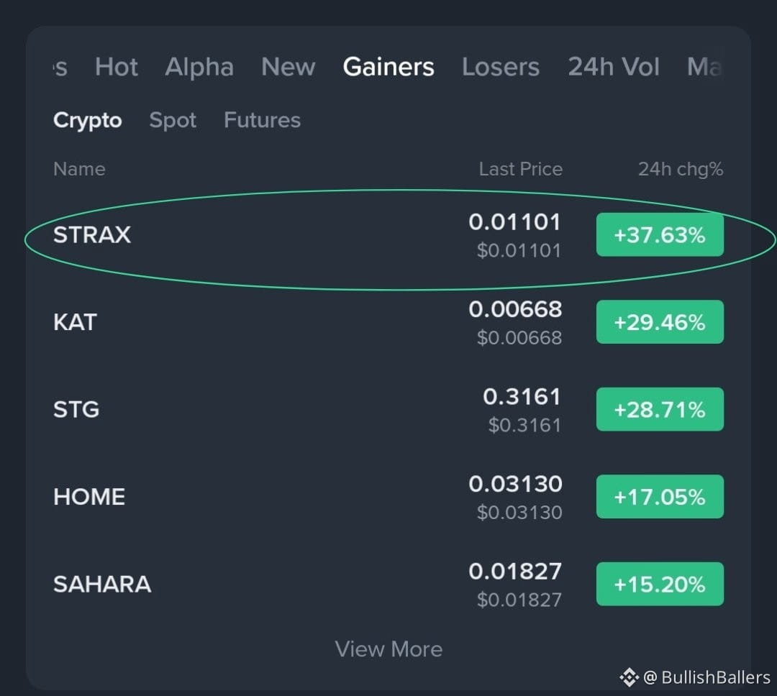
Task: Select the New tab
Action: [x=288, y=66]
